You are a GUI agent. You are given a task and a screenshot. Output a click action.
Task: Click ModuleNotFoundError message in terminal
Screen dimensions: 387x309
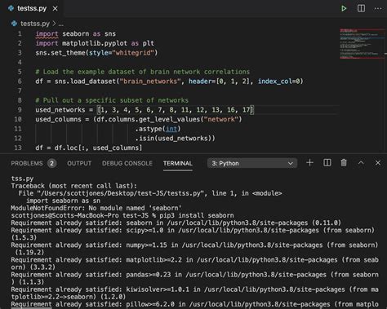(x=96, y=208)
